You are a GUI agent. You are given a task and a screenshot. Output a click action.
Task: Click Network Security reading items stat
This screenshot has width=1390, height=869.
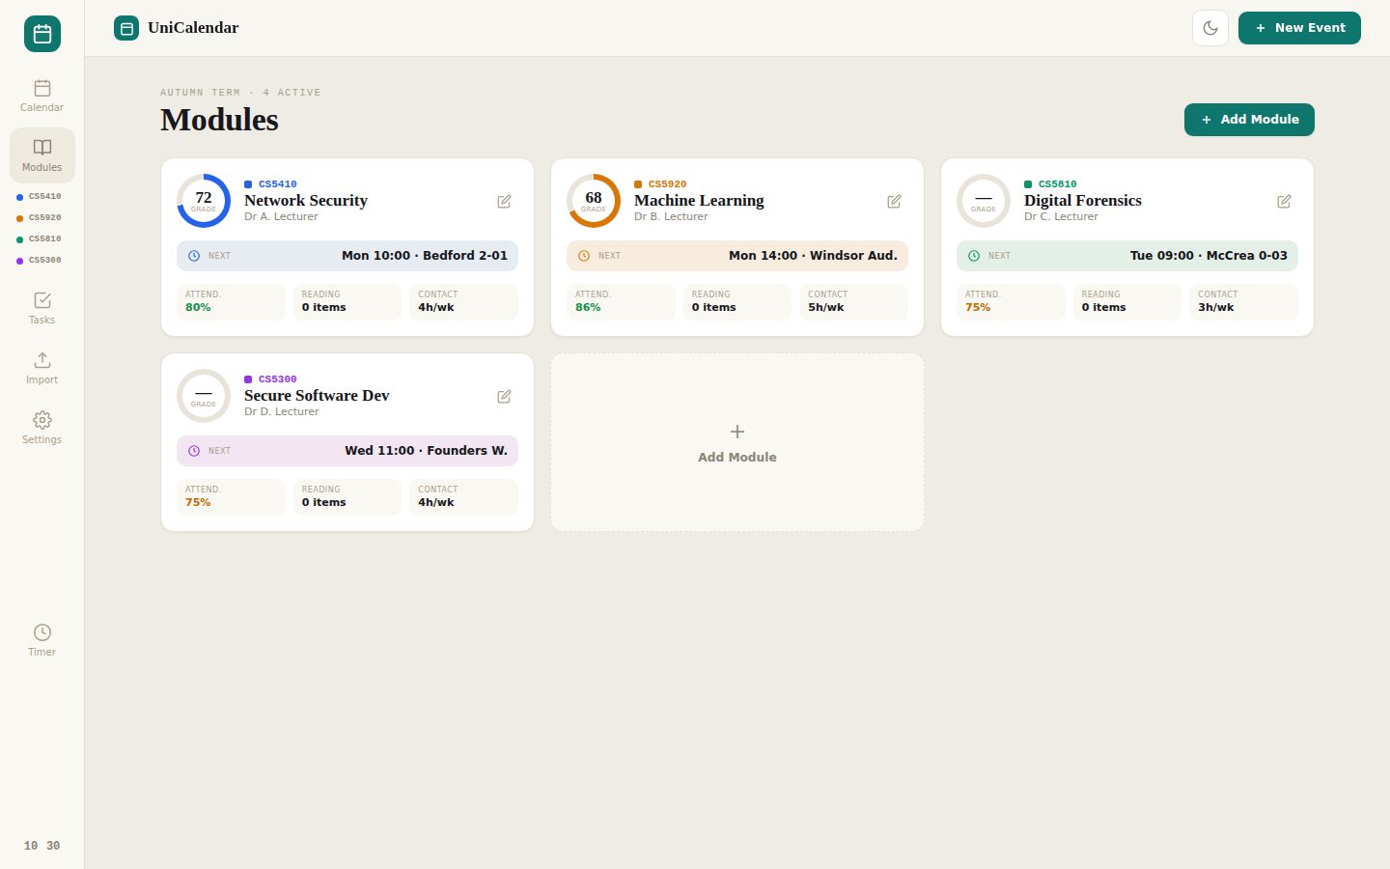347,301
